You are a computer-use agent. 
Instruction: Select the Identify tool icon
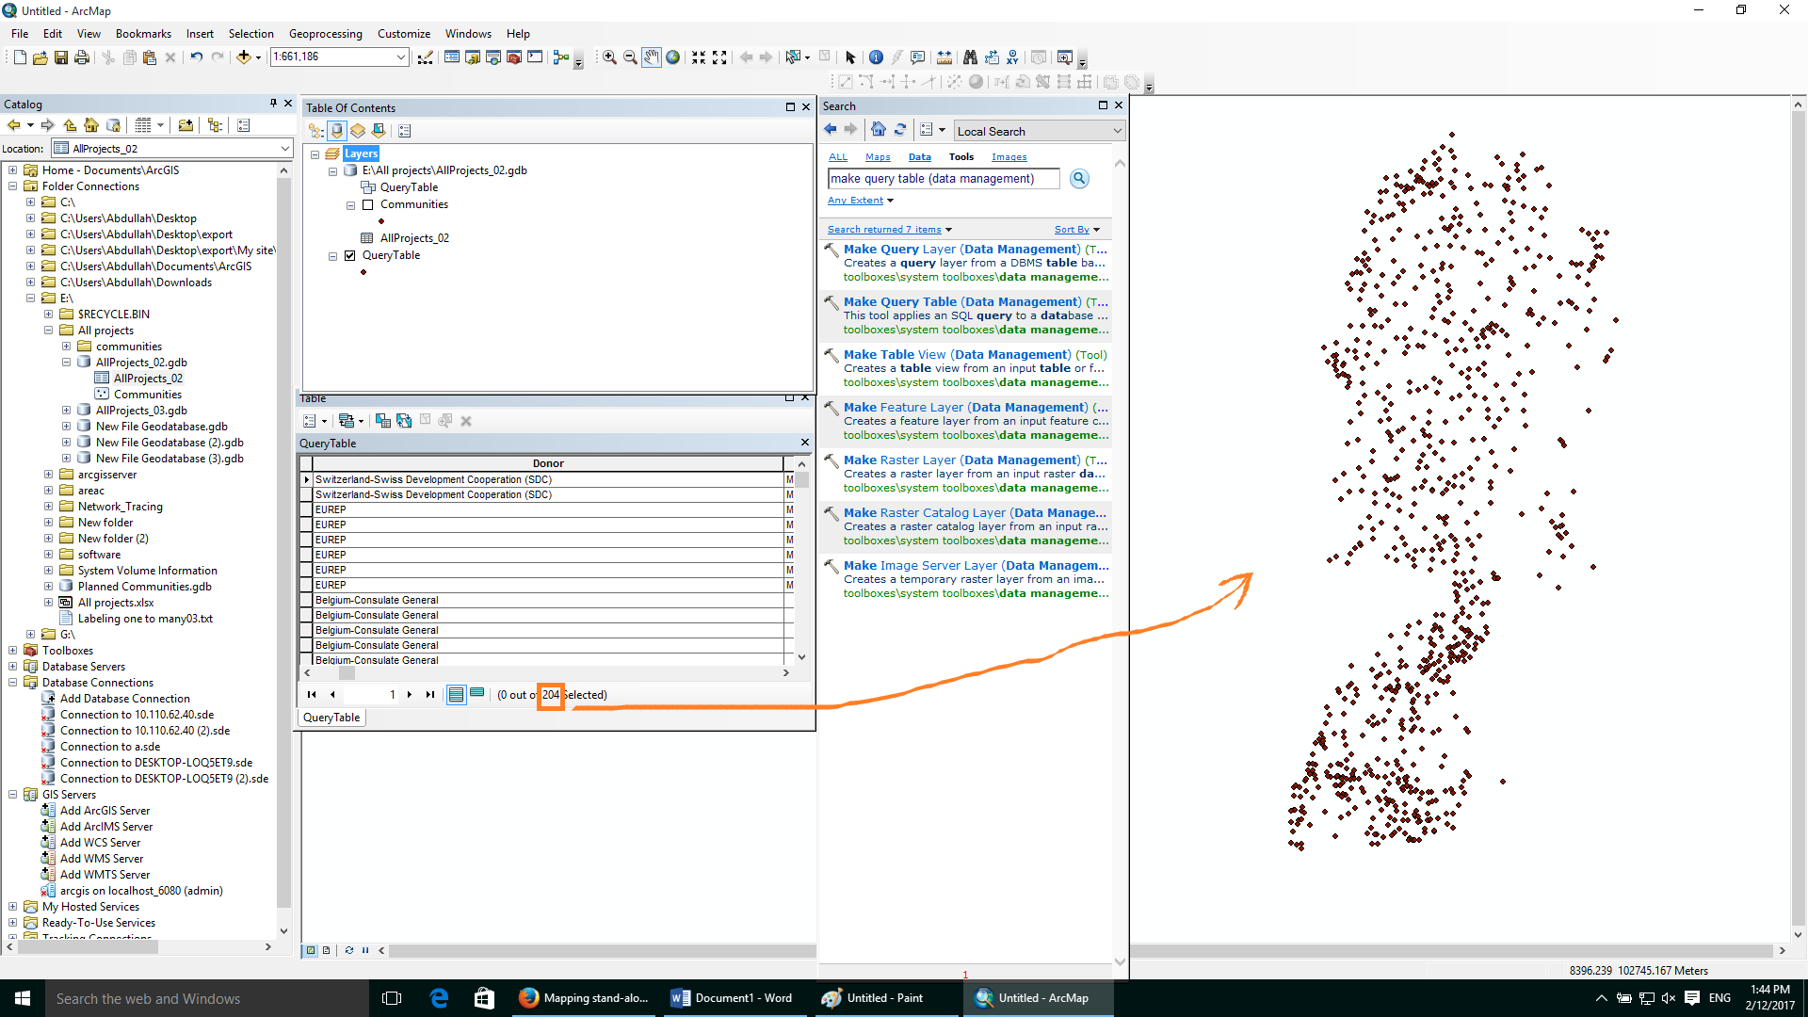(x=876, y=57)
